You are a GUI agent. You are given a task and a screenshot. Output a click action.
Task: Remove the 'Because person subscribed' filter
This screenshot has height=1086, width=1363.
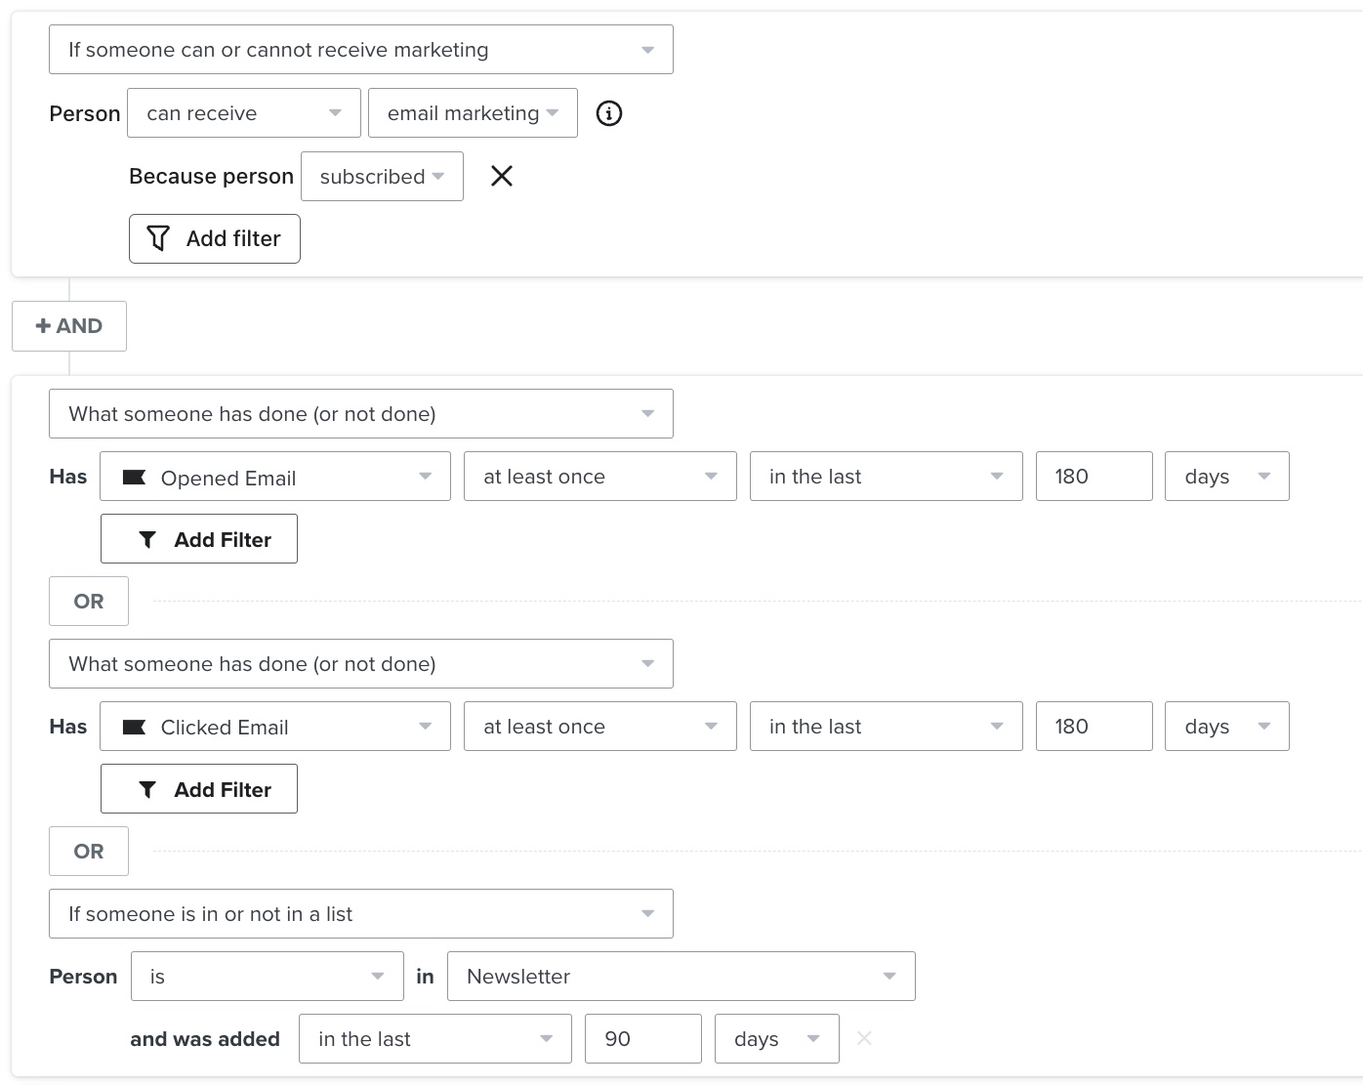pyautogui.click(x=501, y=176)
